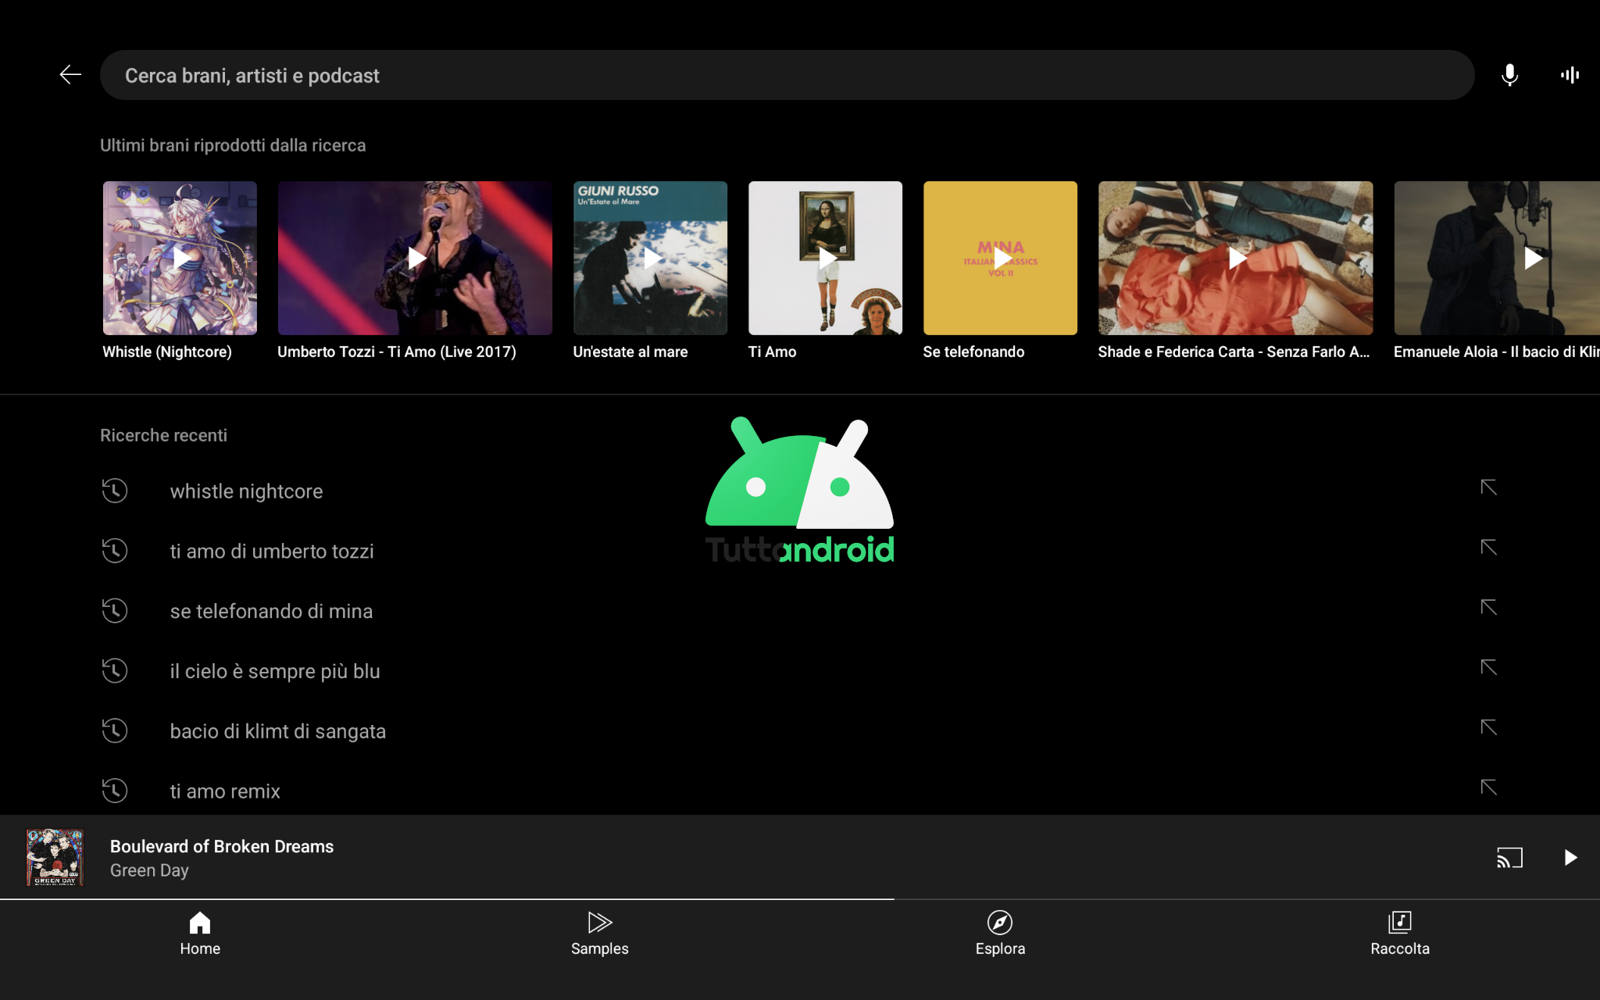This screenshot has height=1000, width=1600.
Task: Insert 'ti amo remix' via arrow icon
Action: [1489, 787]
